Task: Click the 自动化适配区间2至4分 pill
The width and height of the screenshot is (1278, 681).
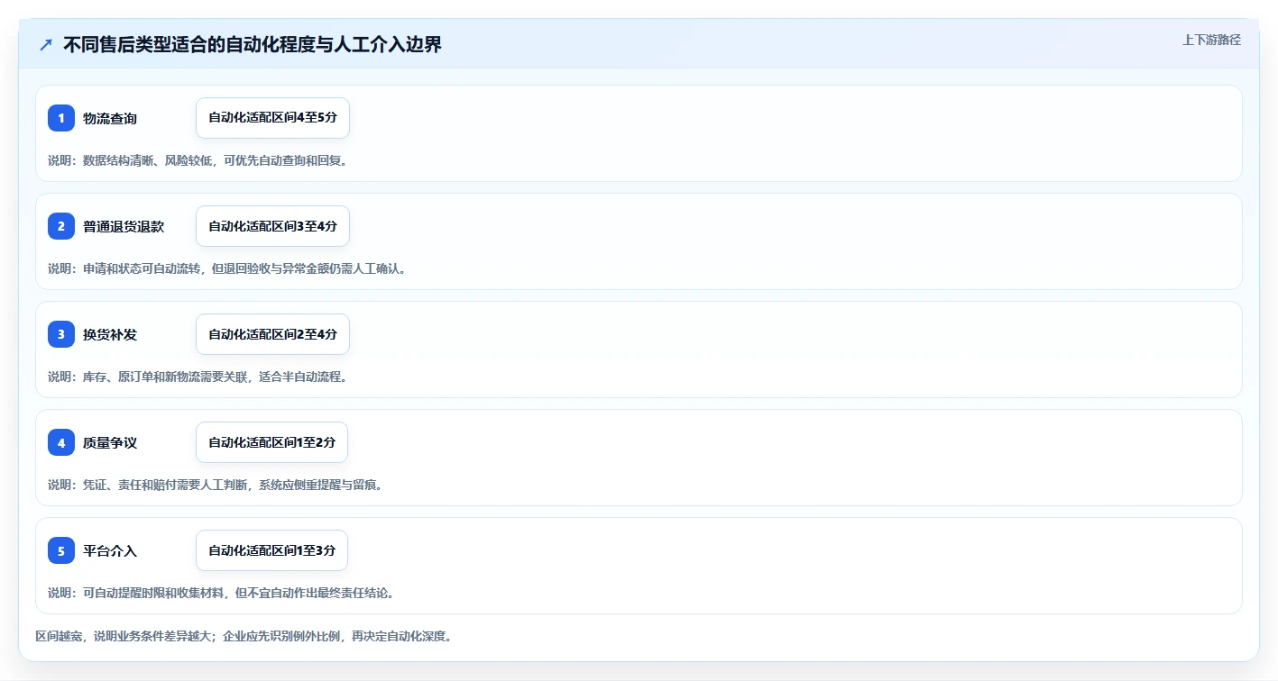Action: [x=272, y=334]
